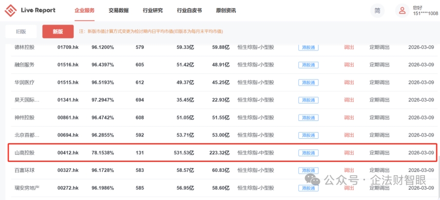
Task: Click 港股通 tag in 瑞安房地产 row
Action: 308,188
